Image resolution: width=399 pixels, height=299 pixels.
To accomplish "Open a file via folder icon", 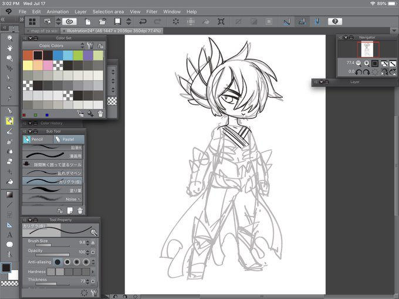I will [x=102, y=22].
